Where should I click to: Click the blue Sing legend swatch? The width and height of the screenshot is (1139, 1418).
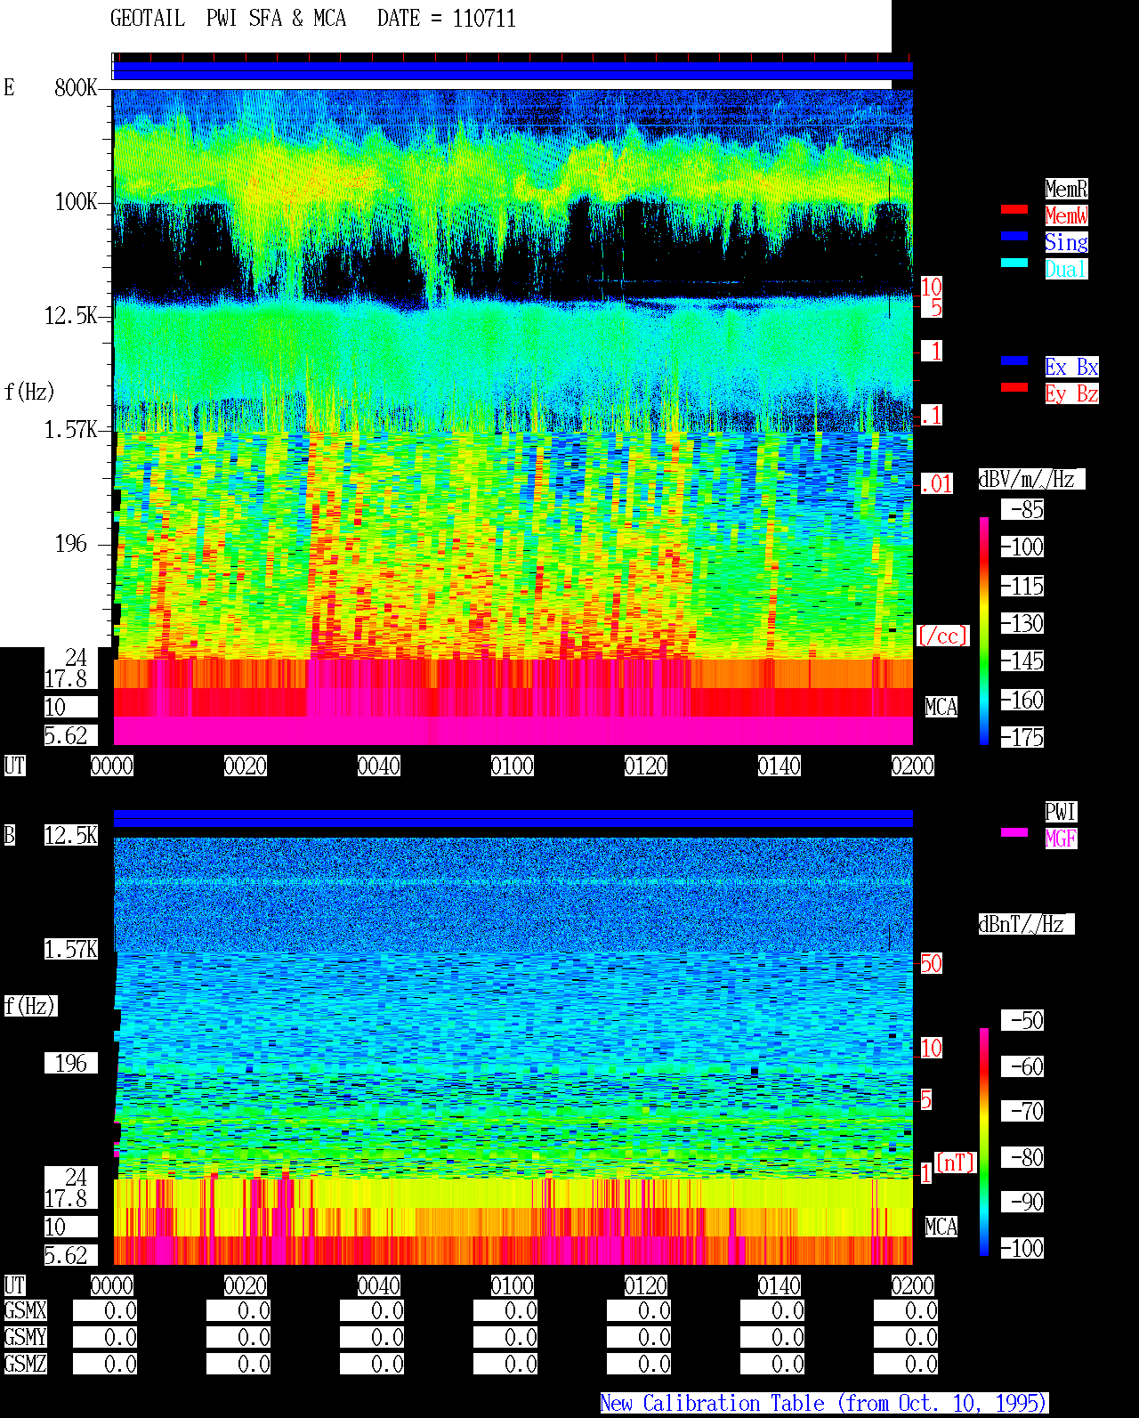point(1014,236)
